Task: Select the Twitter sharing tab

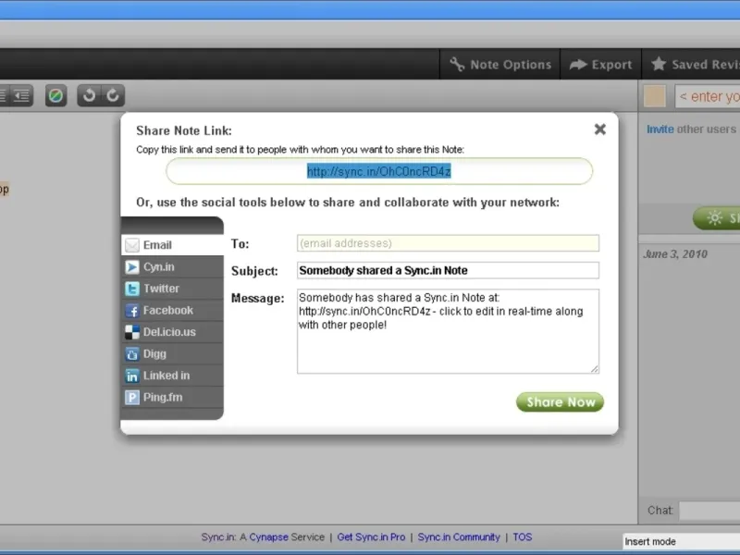Action: pyautogui.click(x=172, y=289)
